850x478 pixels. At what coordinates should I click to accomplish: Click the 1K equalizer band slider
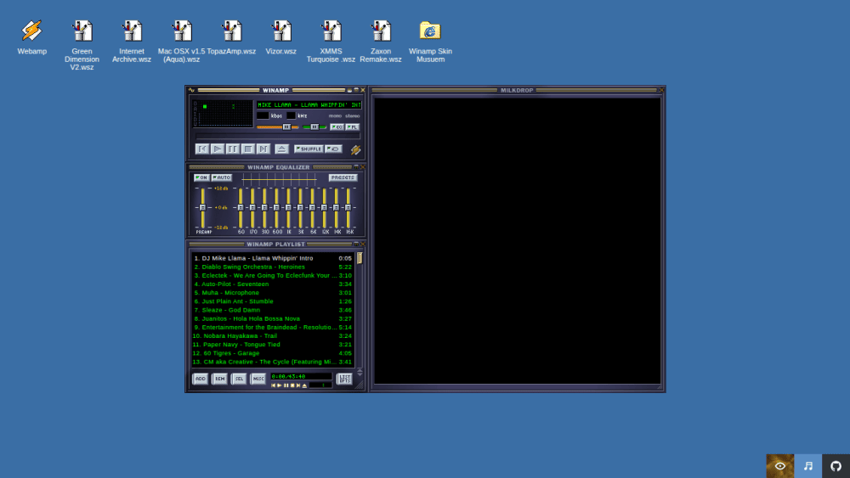click(x=288, y=208)
